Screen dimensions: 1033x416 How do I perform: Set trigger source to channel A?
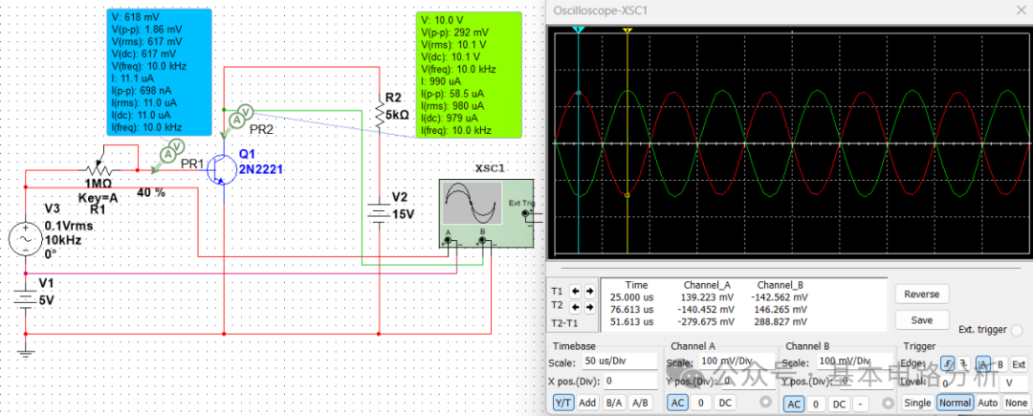click(x=982, y=363)
